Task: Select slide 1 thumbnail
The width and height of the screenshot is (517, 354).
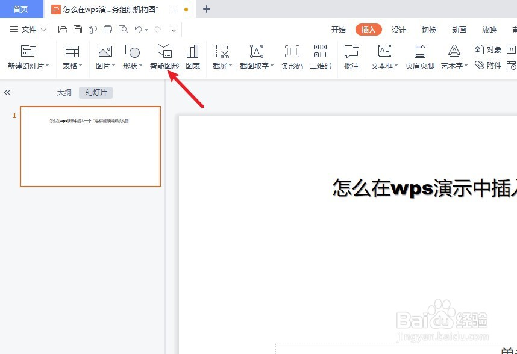Action: (x=90, y=146)
